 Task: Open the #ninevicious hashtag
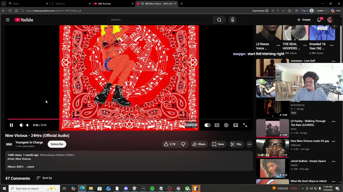coord(47,155)
